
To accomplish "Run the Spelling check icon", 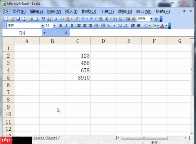I will click(x=44, y=19).
